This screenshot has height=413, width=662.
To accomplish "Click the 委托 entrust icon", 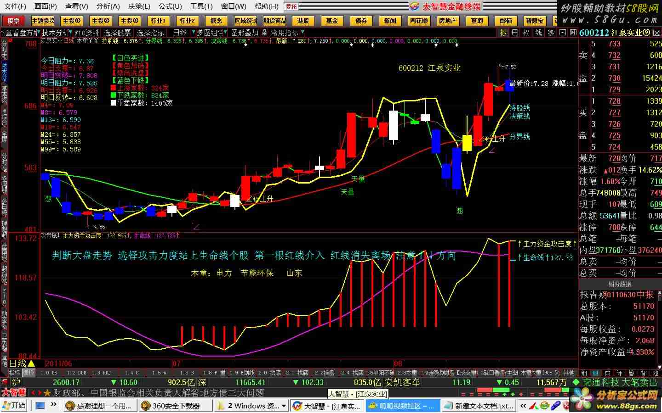I will tap(291, 6).
